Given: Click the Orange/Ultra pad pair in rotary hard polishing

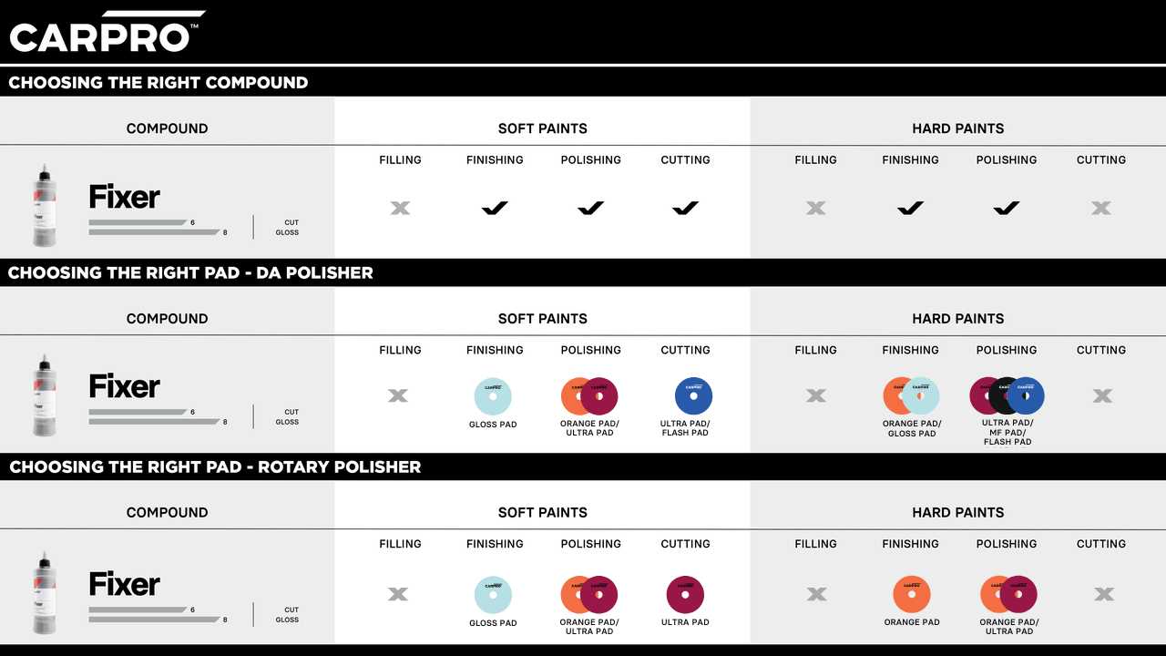Looking at the screenshot, I should 1008,594.
